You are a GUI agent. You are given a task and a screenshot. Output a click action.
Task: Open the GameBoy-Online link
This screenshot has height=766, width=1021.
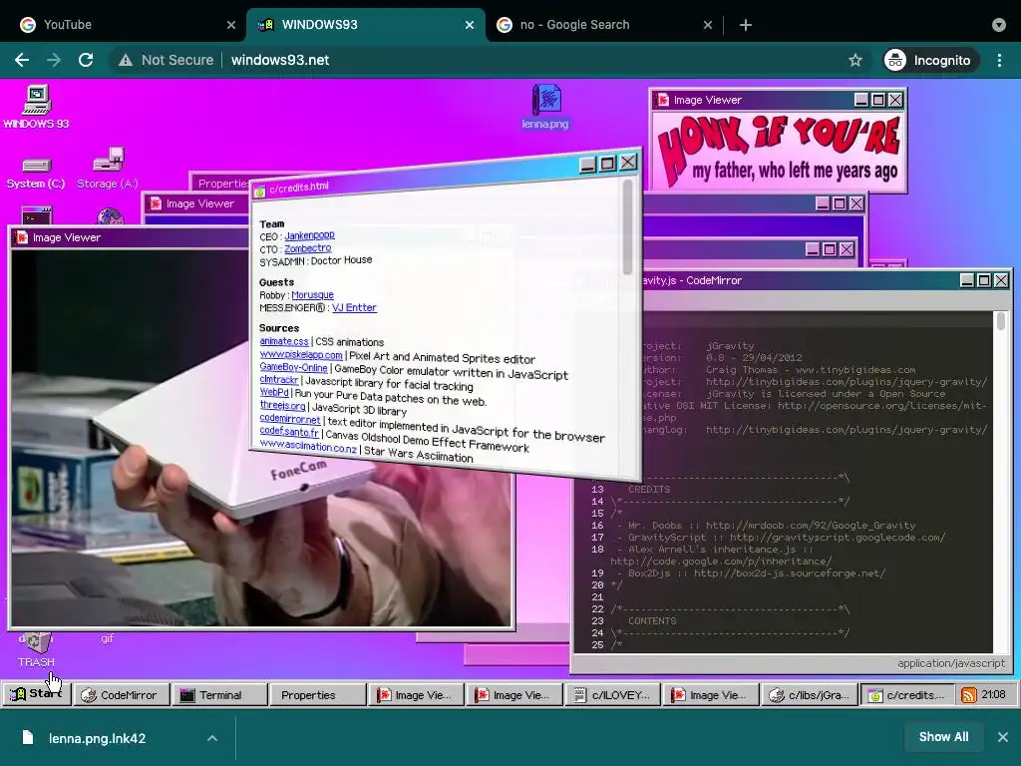point(294,367)
